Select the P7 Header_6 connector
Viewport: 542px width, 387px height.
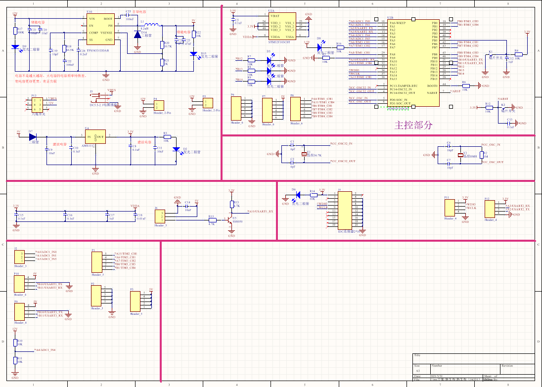[267, 110]
